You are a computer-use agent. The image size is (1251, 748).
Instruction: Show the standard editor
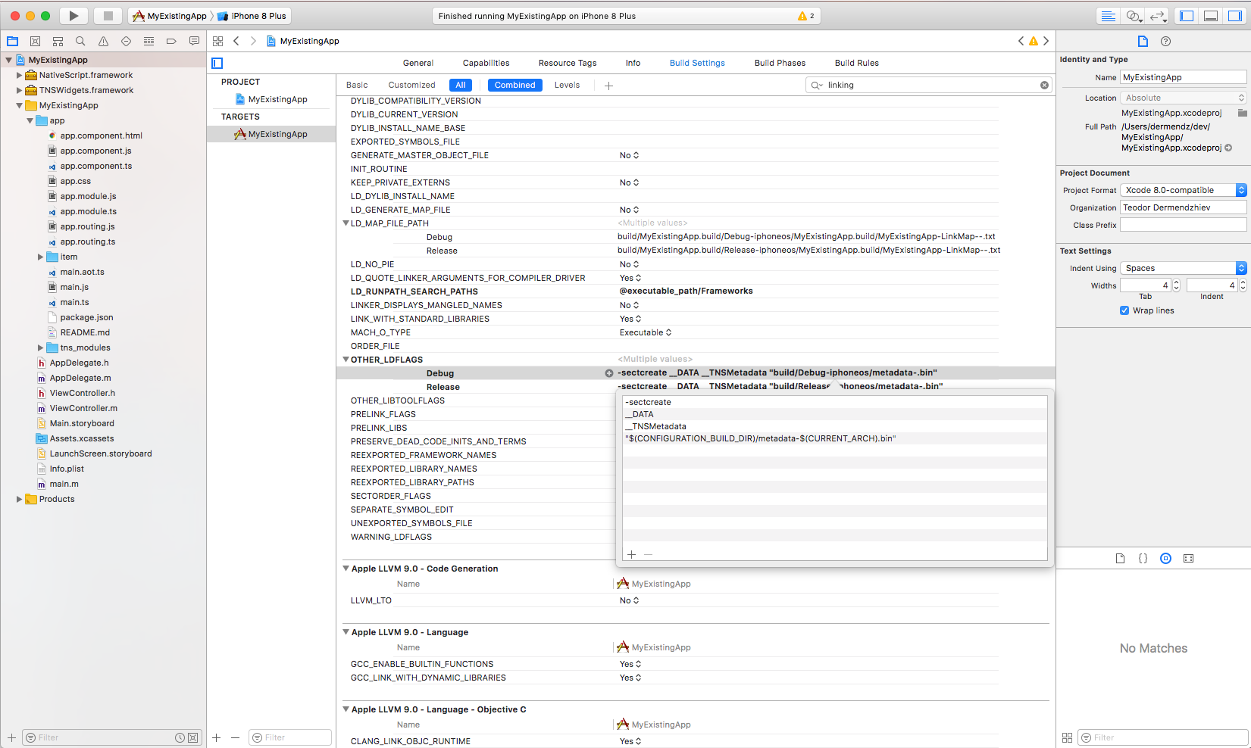[1109, 16]
